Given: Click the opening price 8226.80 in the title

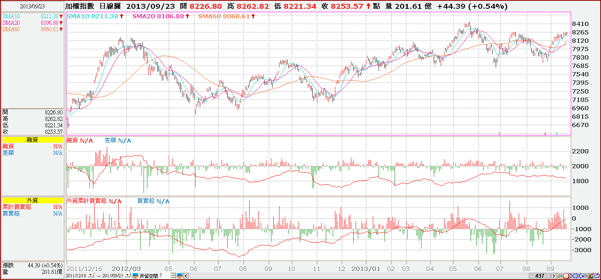Looking at the screenshot, I should click(206, 6).
